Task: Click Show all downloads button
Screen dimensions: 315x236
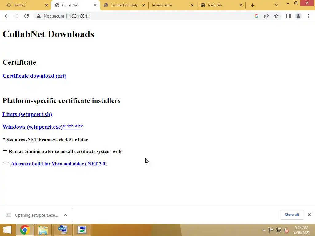Action: point(292,215)
